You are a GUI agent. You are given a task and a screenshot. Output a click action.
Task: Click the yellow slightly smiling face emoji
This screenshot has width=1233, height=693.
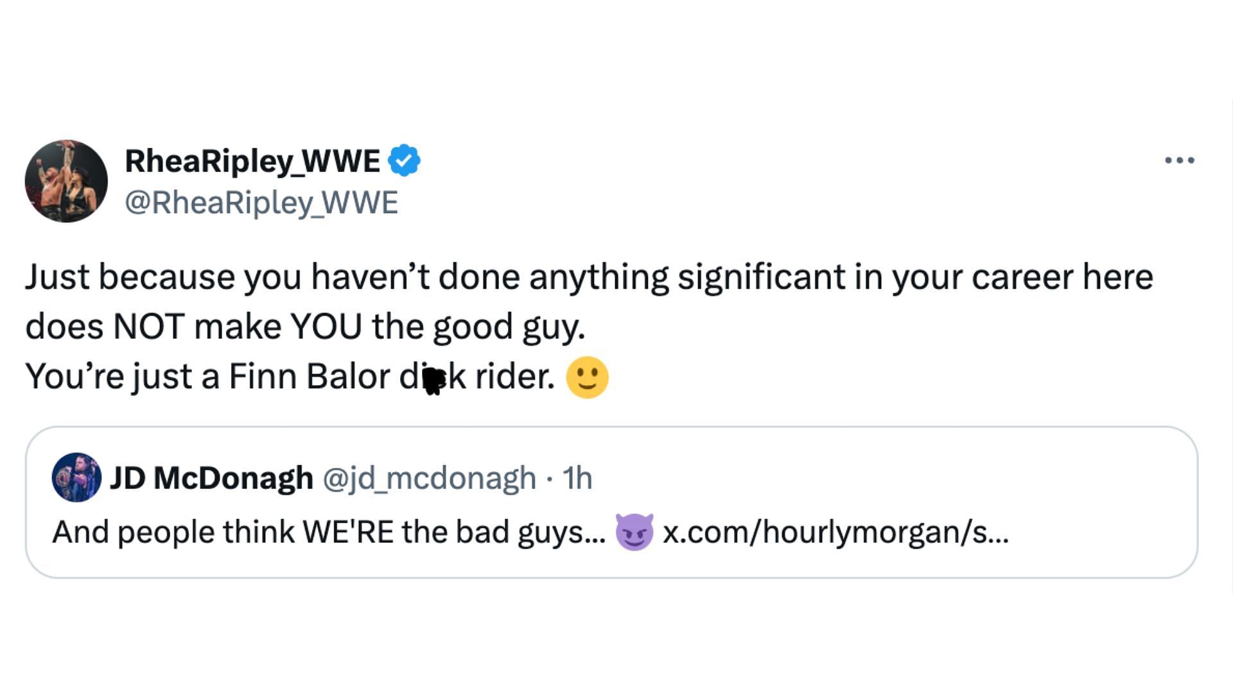click(587, 377)
